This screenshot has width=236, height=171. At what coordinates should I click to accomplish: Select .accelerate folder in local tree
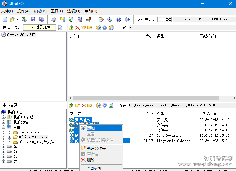(29, 132)
